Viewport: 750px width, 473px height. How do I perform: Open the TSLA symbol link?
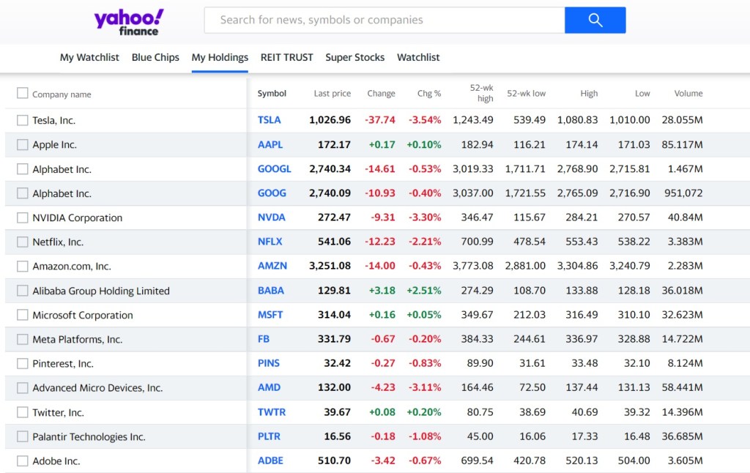(x=269, y=120)
